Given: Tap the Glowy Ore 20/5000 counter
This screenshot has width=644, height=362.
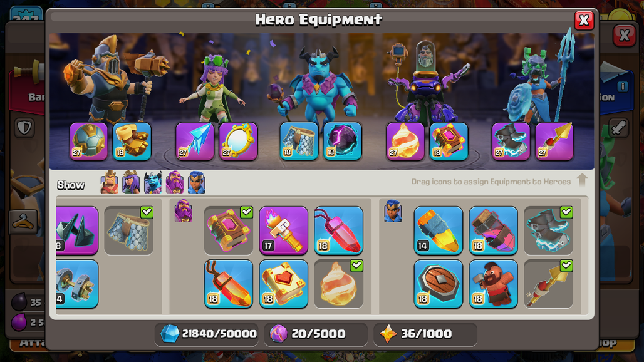Looking at the screenshot, I should [316, 334].
